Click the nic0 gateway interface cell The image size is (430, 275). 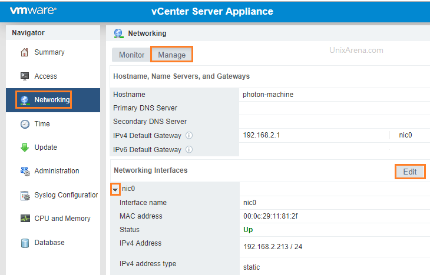pos(405,135)
